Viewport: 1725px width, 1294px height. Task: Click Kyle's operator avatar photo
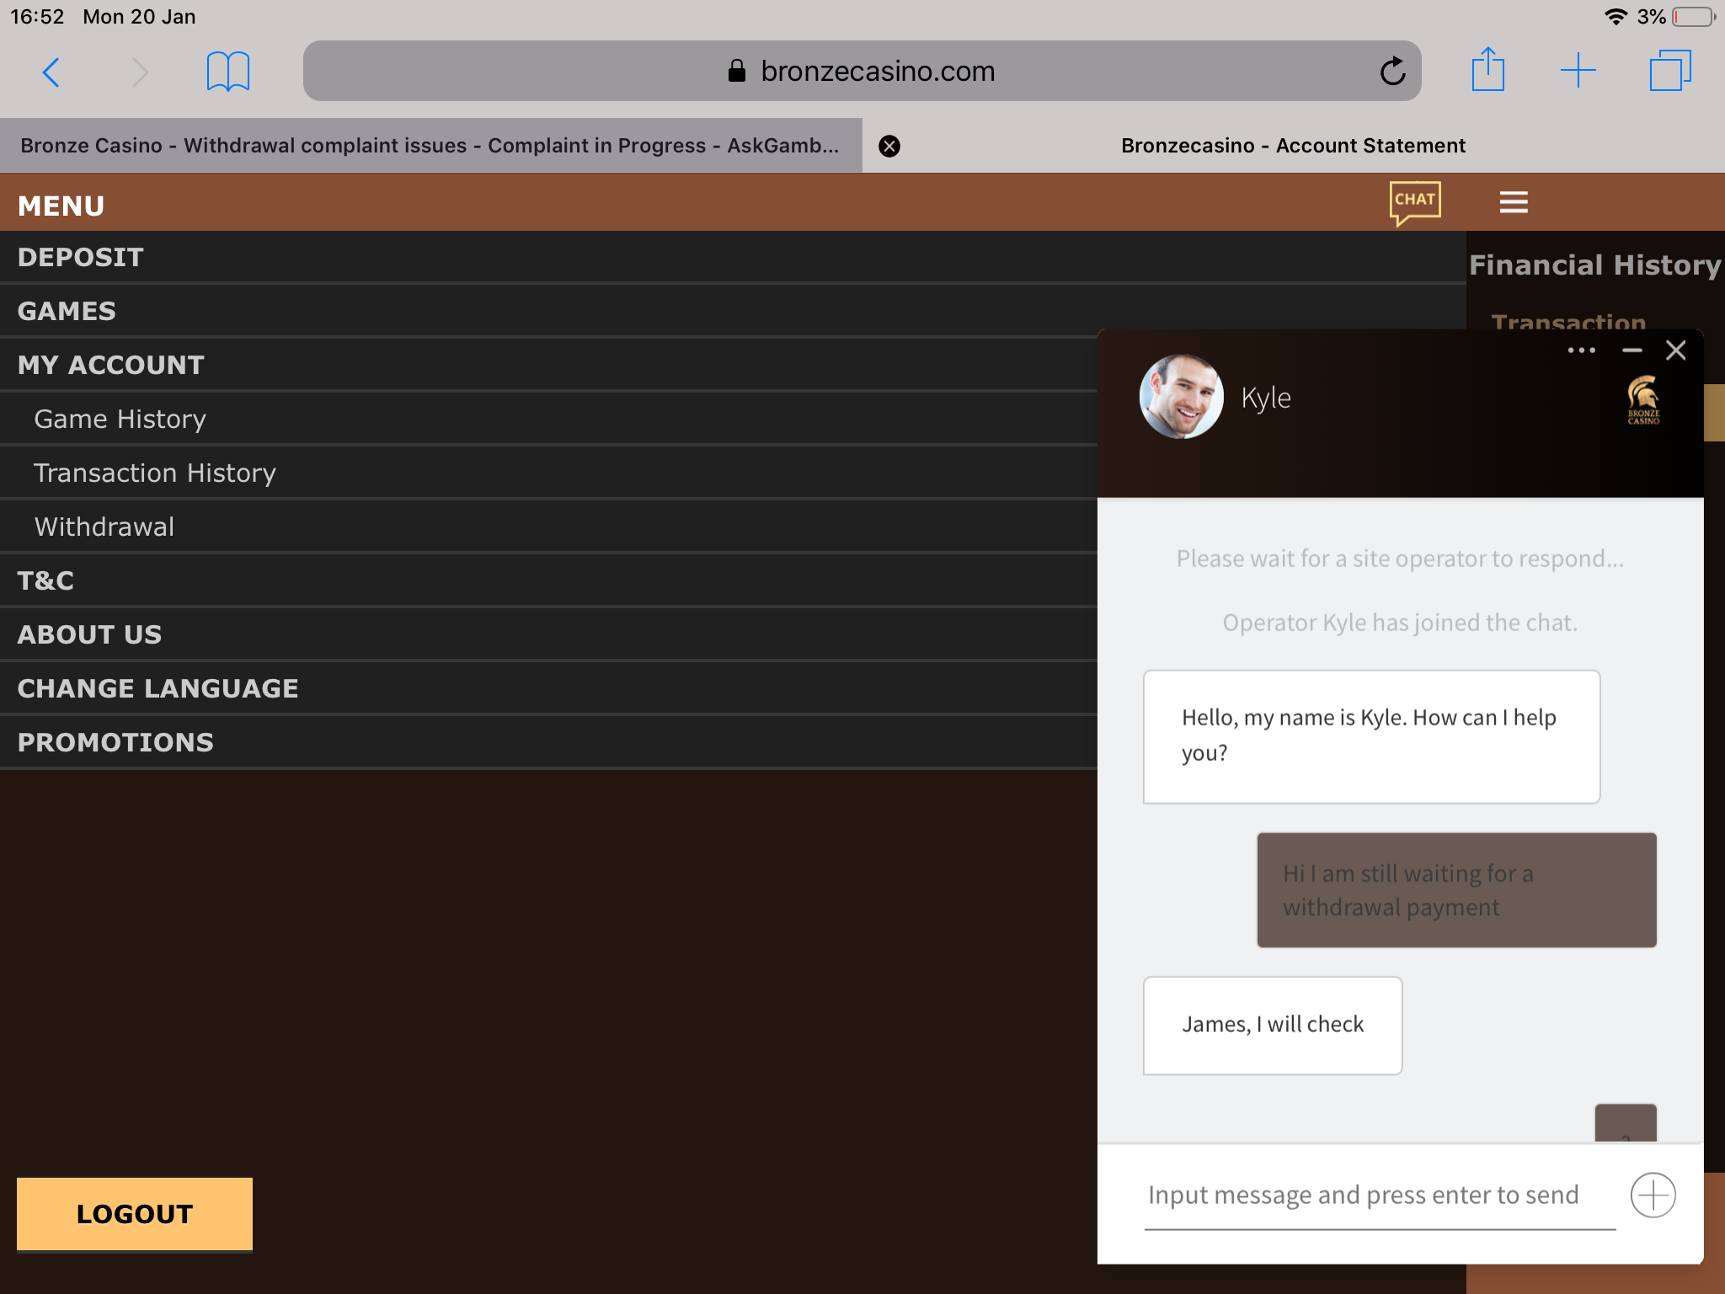1181,397
